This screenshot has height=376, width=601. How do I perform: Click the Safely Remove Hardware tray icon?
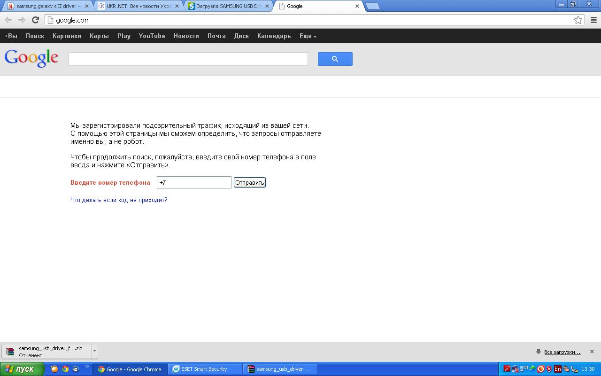coord(574,369)
